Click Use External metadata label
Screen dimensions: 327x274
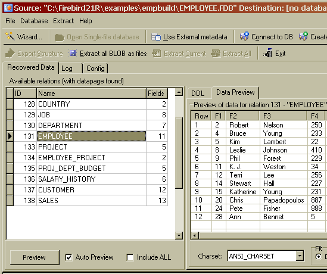coord(195,37)
